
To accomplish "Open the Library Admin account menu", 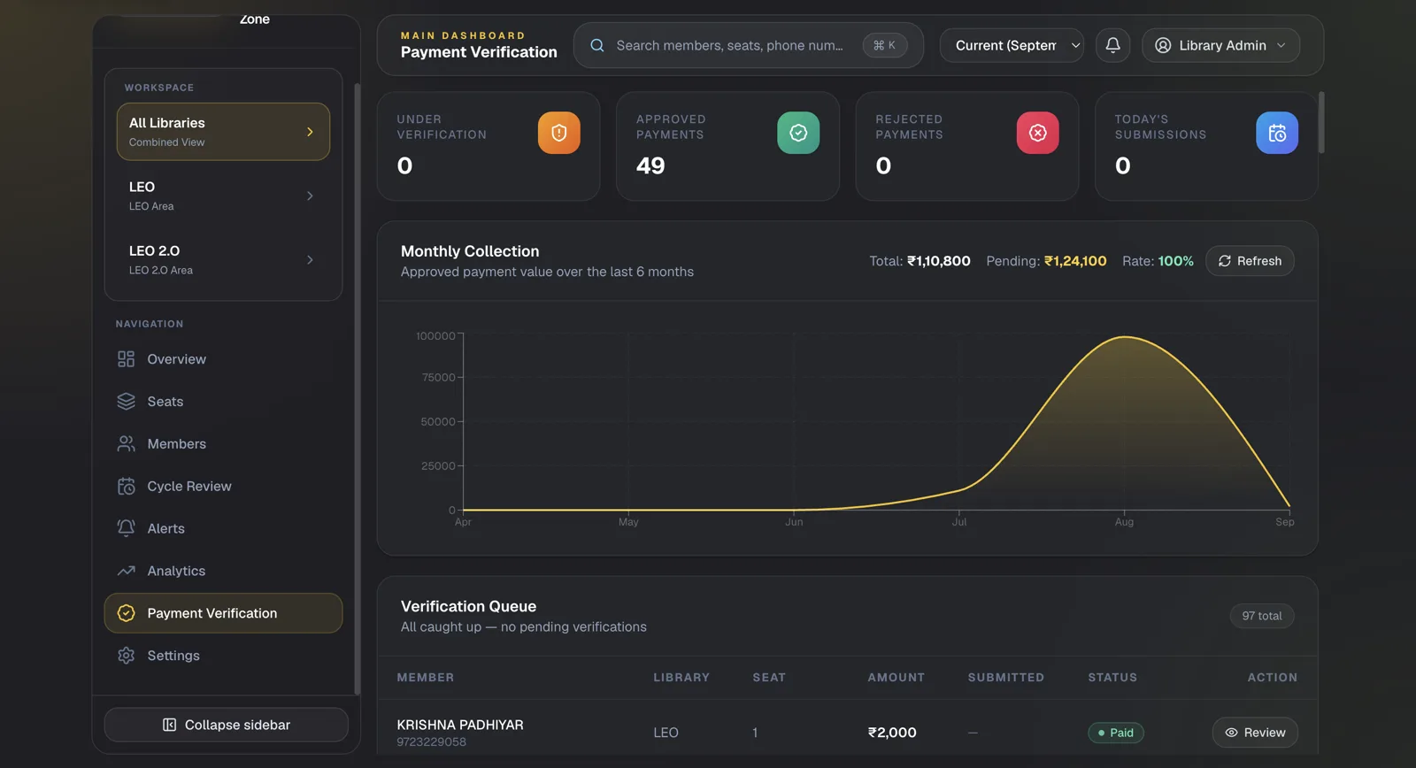I will tap(1220, 45).
